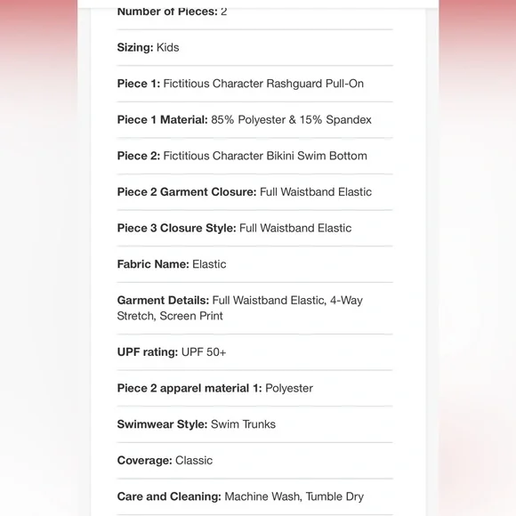Select the 85% Polyester & 15% Spandex value

pos(291,120)
